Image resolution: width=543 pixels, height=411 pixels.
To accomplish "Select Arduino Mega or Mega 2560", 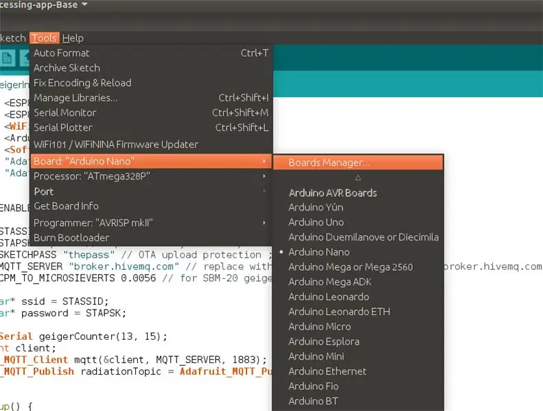I will 358,267.
